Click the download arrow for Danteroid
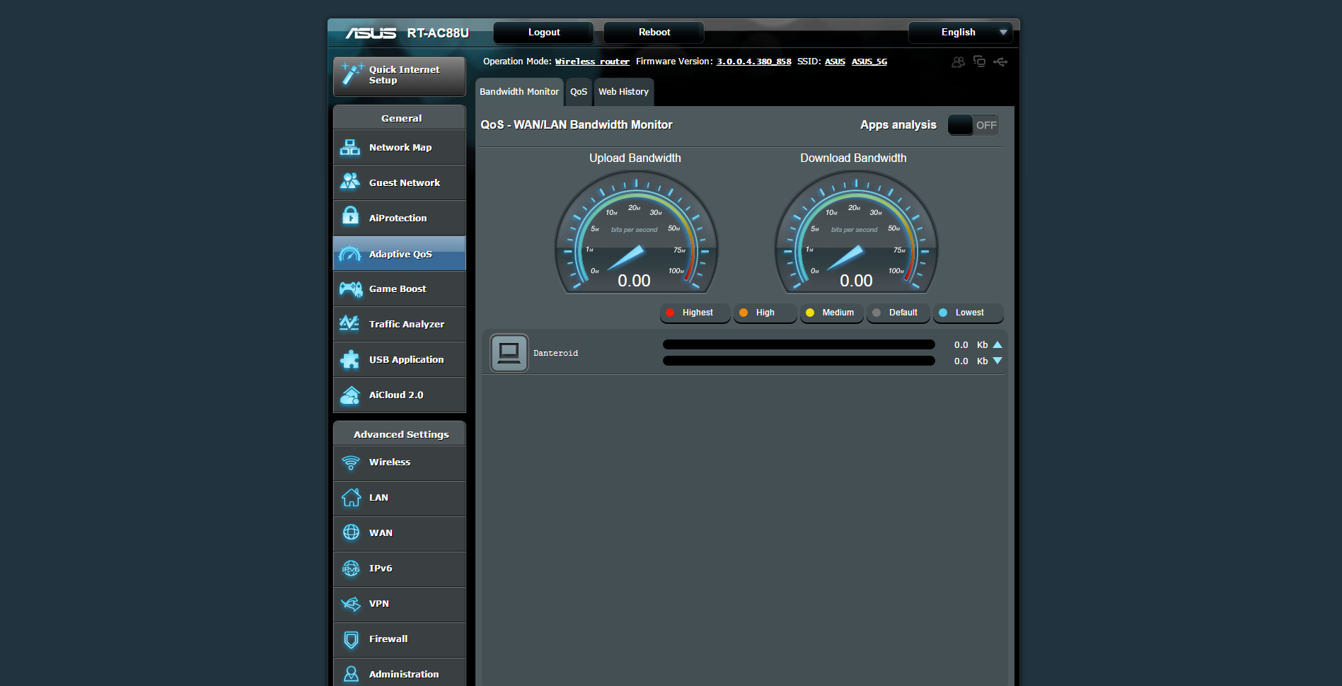 [997, 361]
